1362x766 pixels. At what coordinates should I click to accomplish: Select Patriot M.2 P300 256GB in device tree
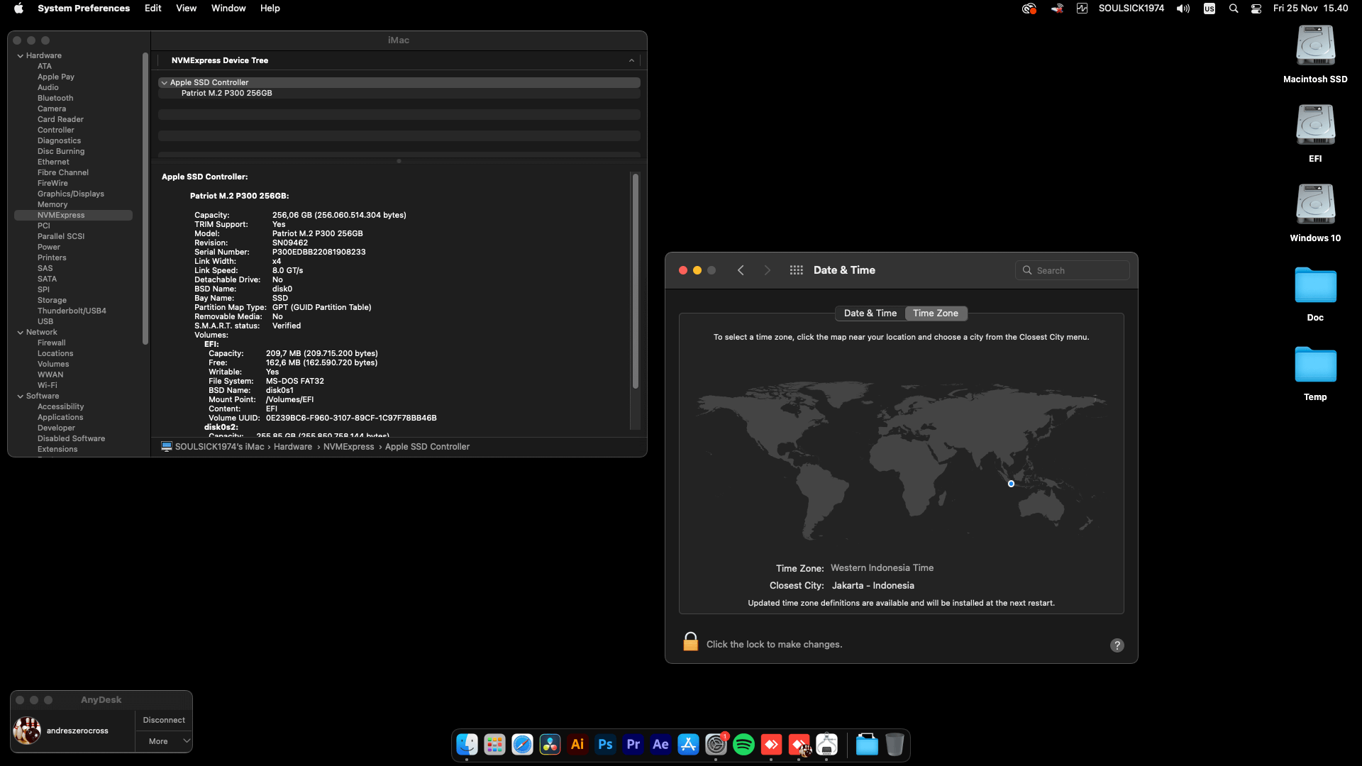tap(226, 93)
